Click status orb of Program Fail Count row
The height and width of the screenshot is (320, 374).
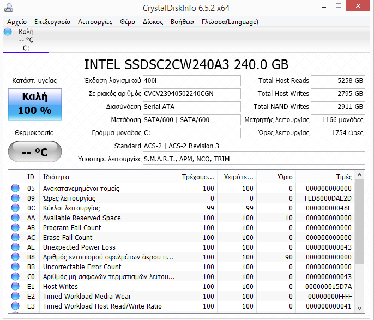click(x=15, y=227)
